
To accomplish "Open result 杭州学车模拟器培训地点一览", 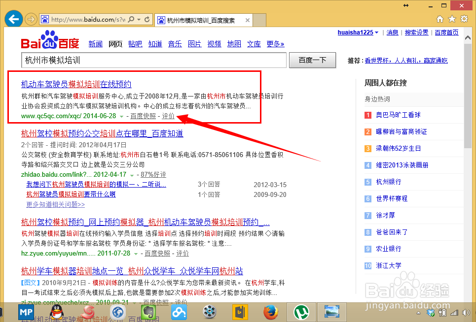I will [132, 271].
